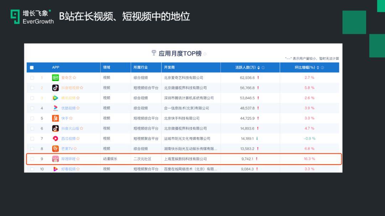Click info icon next to 应用月度TOP榜 title
Image resolution: width=385 pixels, height=216 pixels.
(205, 54)
